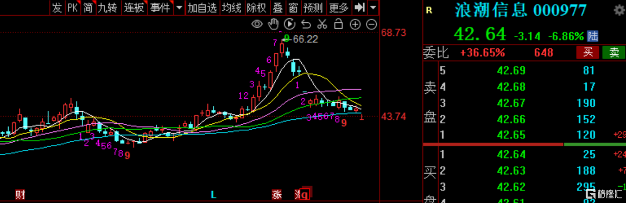Zoom out with the minus circle icon
This screenshot has height=203, width=626.
coord(371,24)
